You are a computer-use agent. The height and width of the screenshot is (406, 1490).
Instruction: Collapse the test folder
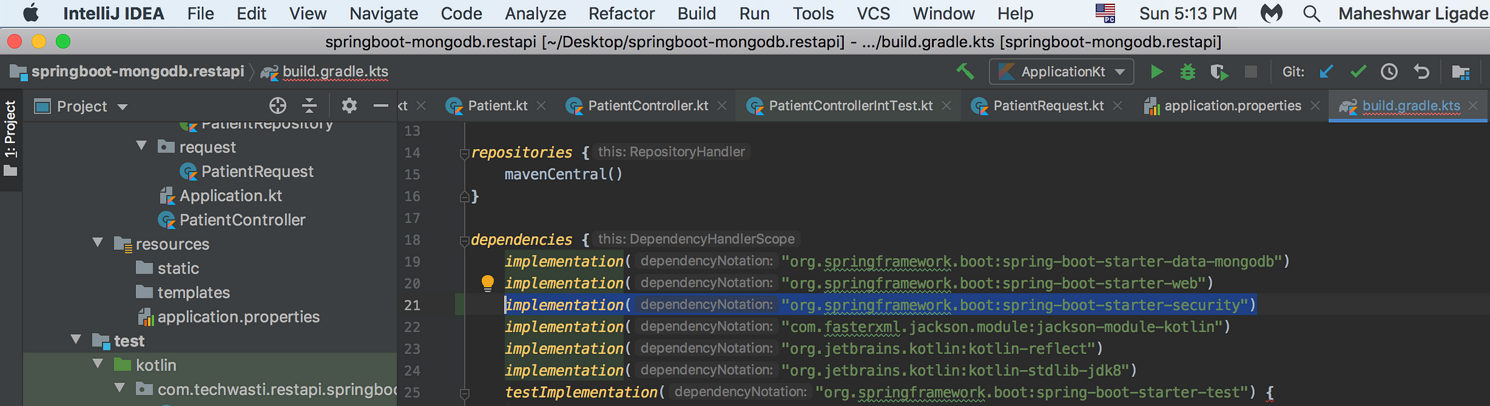(x=76, y=340)
